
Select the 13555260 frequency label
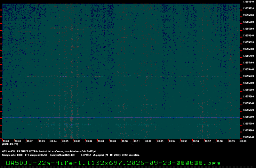[x=249, y=130]
